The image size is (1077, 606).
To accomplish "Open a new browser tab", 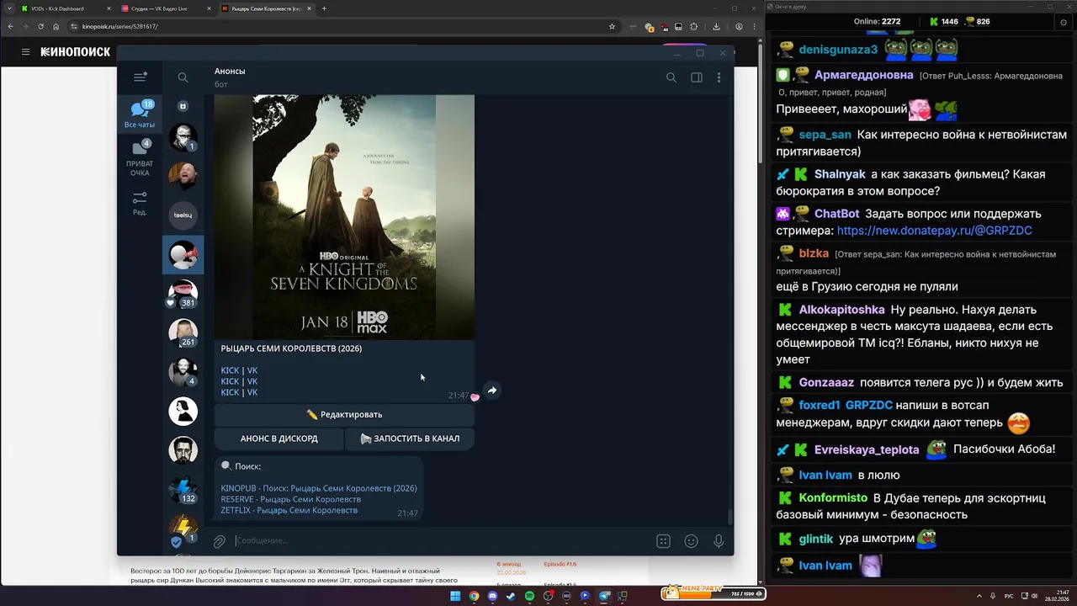I will pos(325,8).
